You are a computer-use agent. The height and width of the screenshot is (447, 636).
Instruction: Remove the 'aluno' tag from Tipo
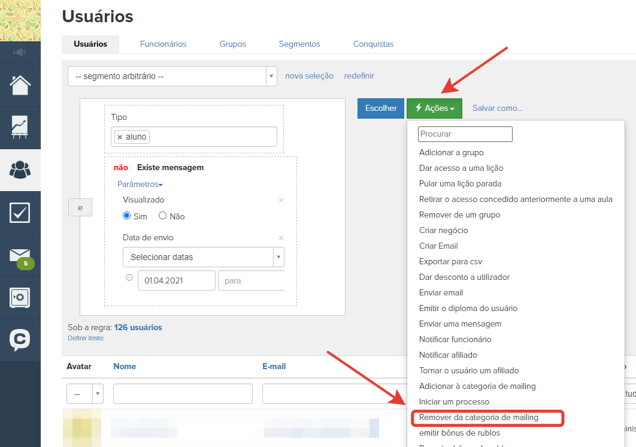pos(120,137)
